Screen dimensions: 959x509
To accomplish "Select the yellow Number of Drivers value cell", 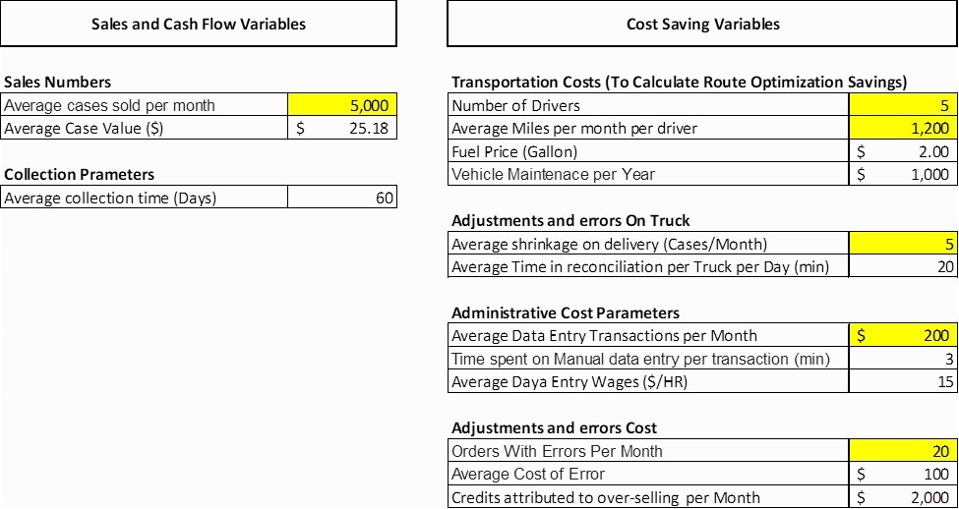I will (902, 105).
